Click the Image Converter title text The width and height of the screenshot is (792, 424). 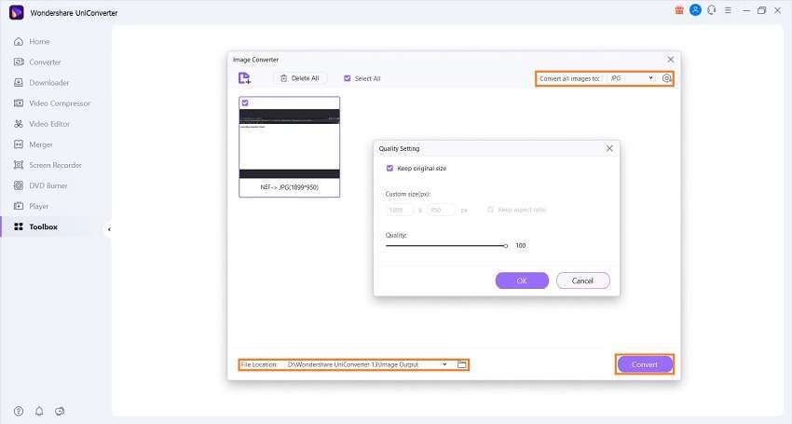[255, 60]
